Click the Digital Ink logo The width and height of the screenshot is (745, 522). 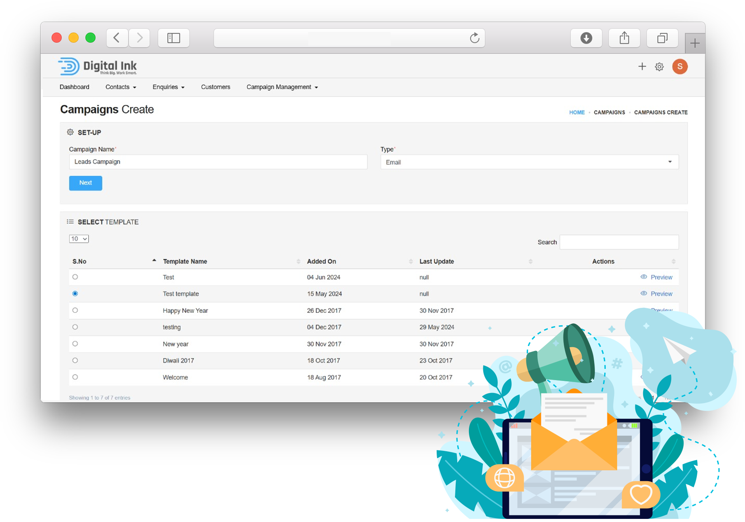(98, 66)
